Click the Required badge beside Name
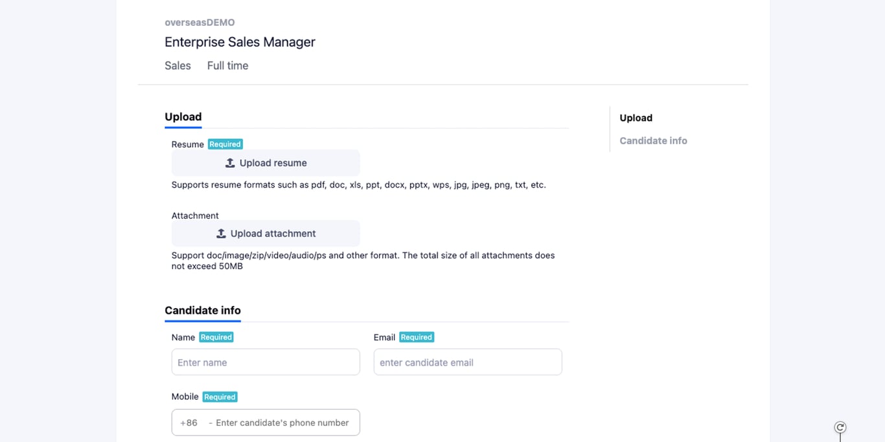This screenshot has width=885, height=442. click(x=216, y=337)
